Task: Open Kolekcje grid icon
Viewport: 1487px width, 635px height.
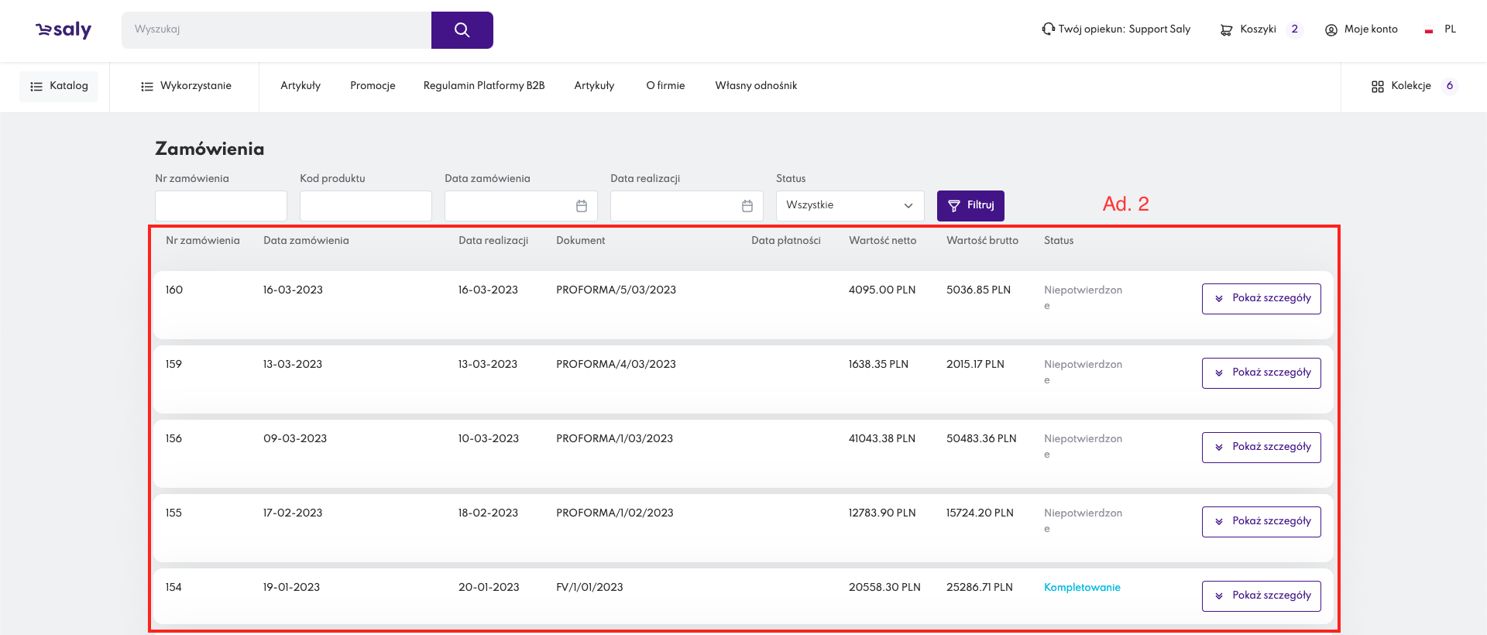Action: point(1377,87)
